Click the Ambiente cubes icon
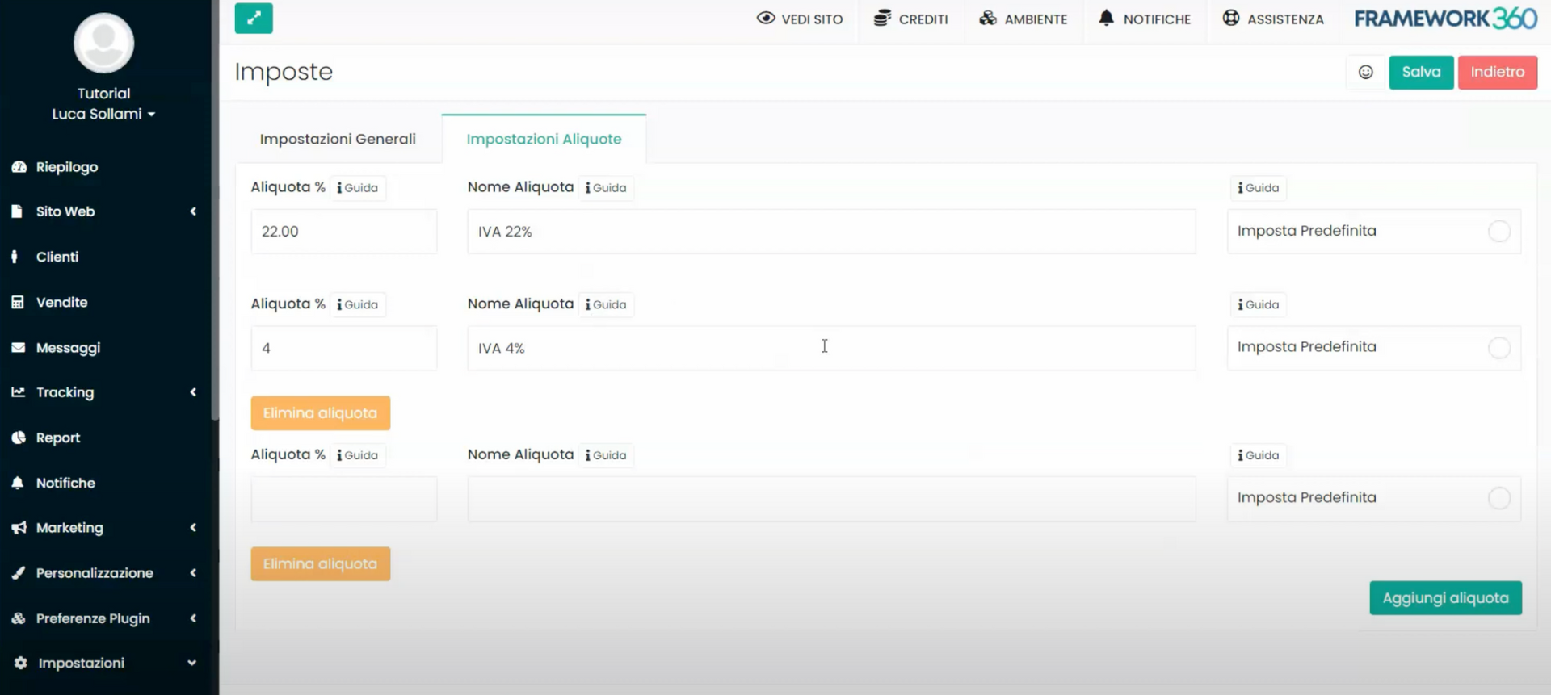 coord(987,18)
